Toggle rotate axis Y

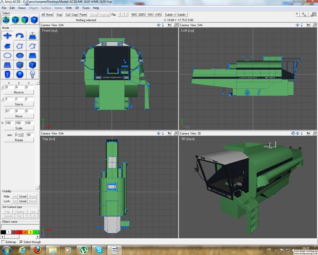click(x=19, y=135)
